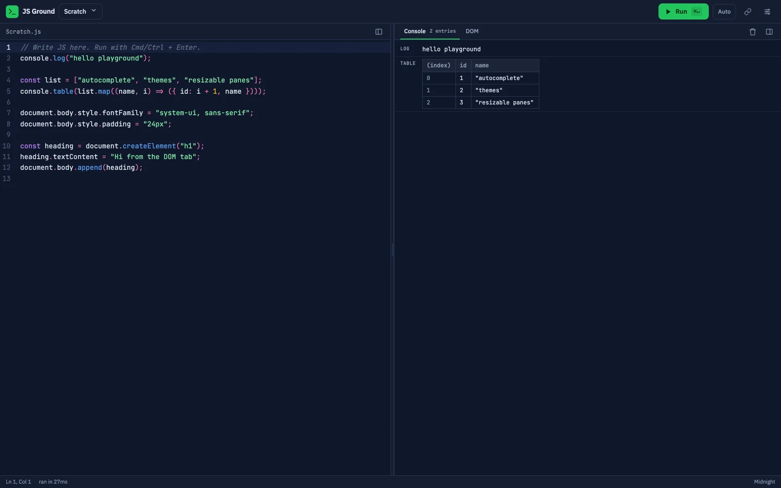Click the JS Ground terminal logo icon

(12, 11)
